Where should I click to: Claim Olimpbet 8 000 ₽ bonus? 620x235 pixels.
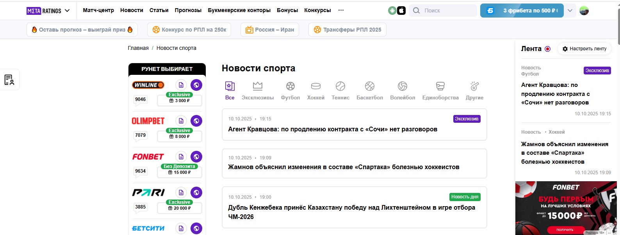(180, 136)
